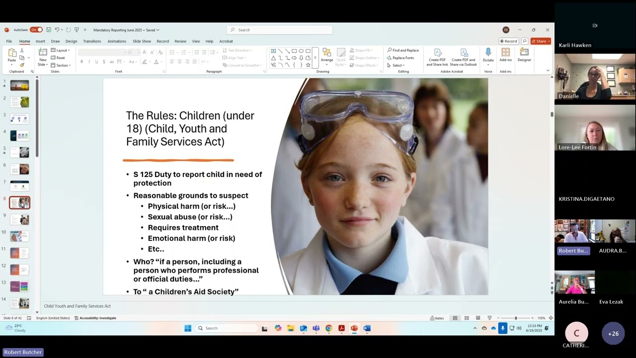The height and width of the screenshot is (358, 636).
Task: Click the Undo arrow icon
Action: tap(57, 30)
